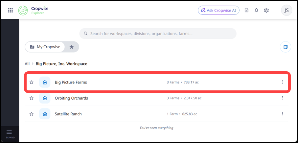Switch to the favorites star tab
Image resolution: width=298 pixels, height=143 pixels.
71,47
